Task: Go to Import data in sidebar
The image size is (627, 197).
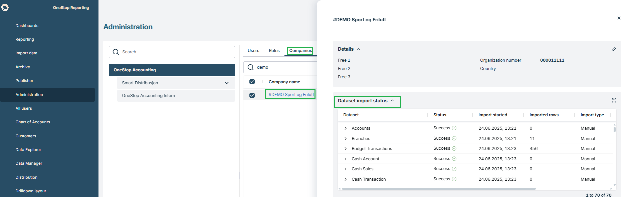Action: click(26, 53)
